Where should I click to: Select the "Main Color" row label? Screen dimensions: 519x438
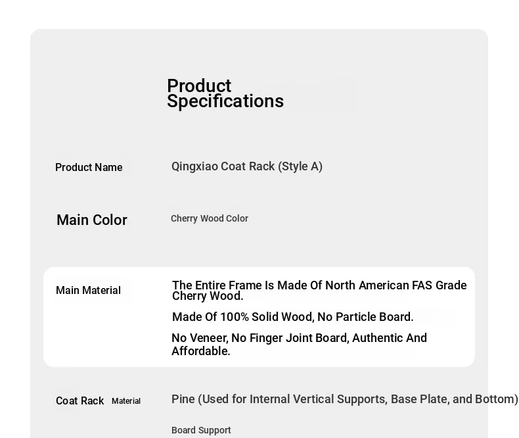coord(92,220)
